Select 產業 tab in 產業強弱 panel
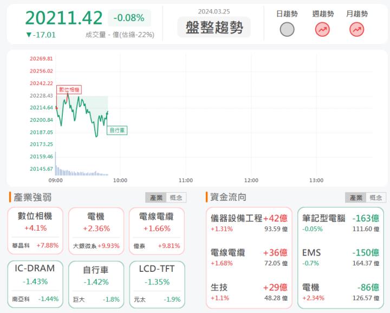 tap(156, 198)
